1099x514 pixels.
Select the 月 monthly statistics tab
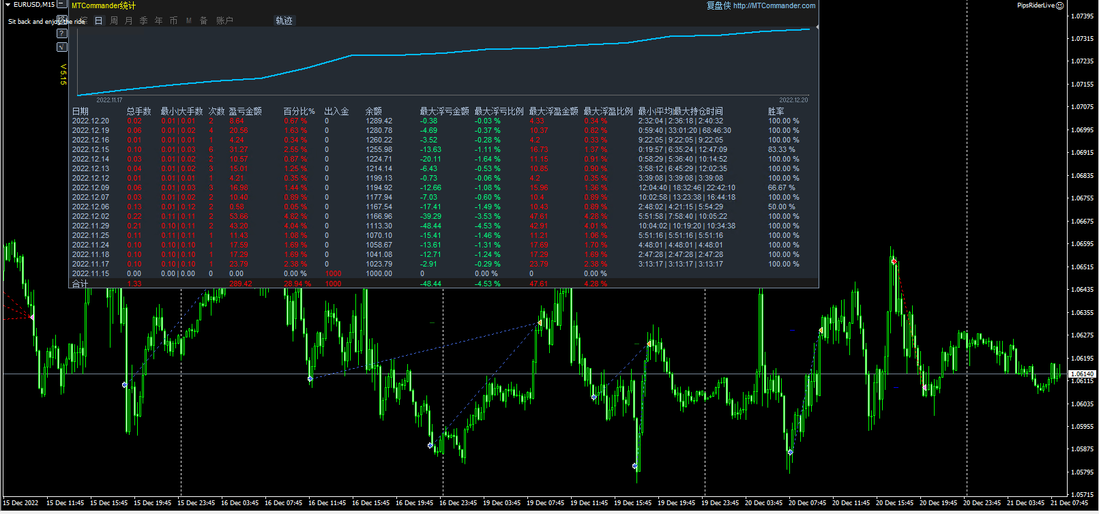click(x=129, y=21)
